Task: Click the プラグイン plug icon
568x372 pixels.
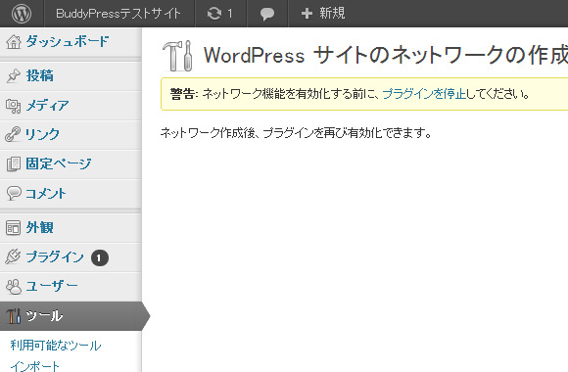Action: [13, 256]
